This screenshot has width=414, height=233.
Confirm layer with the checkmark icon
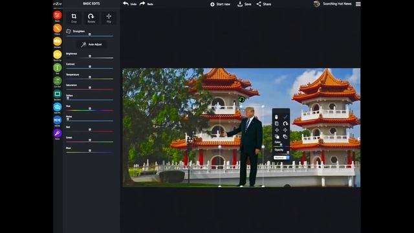click(x=285, y=116)
